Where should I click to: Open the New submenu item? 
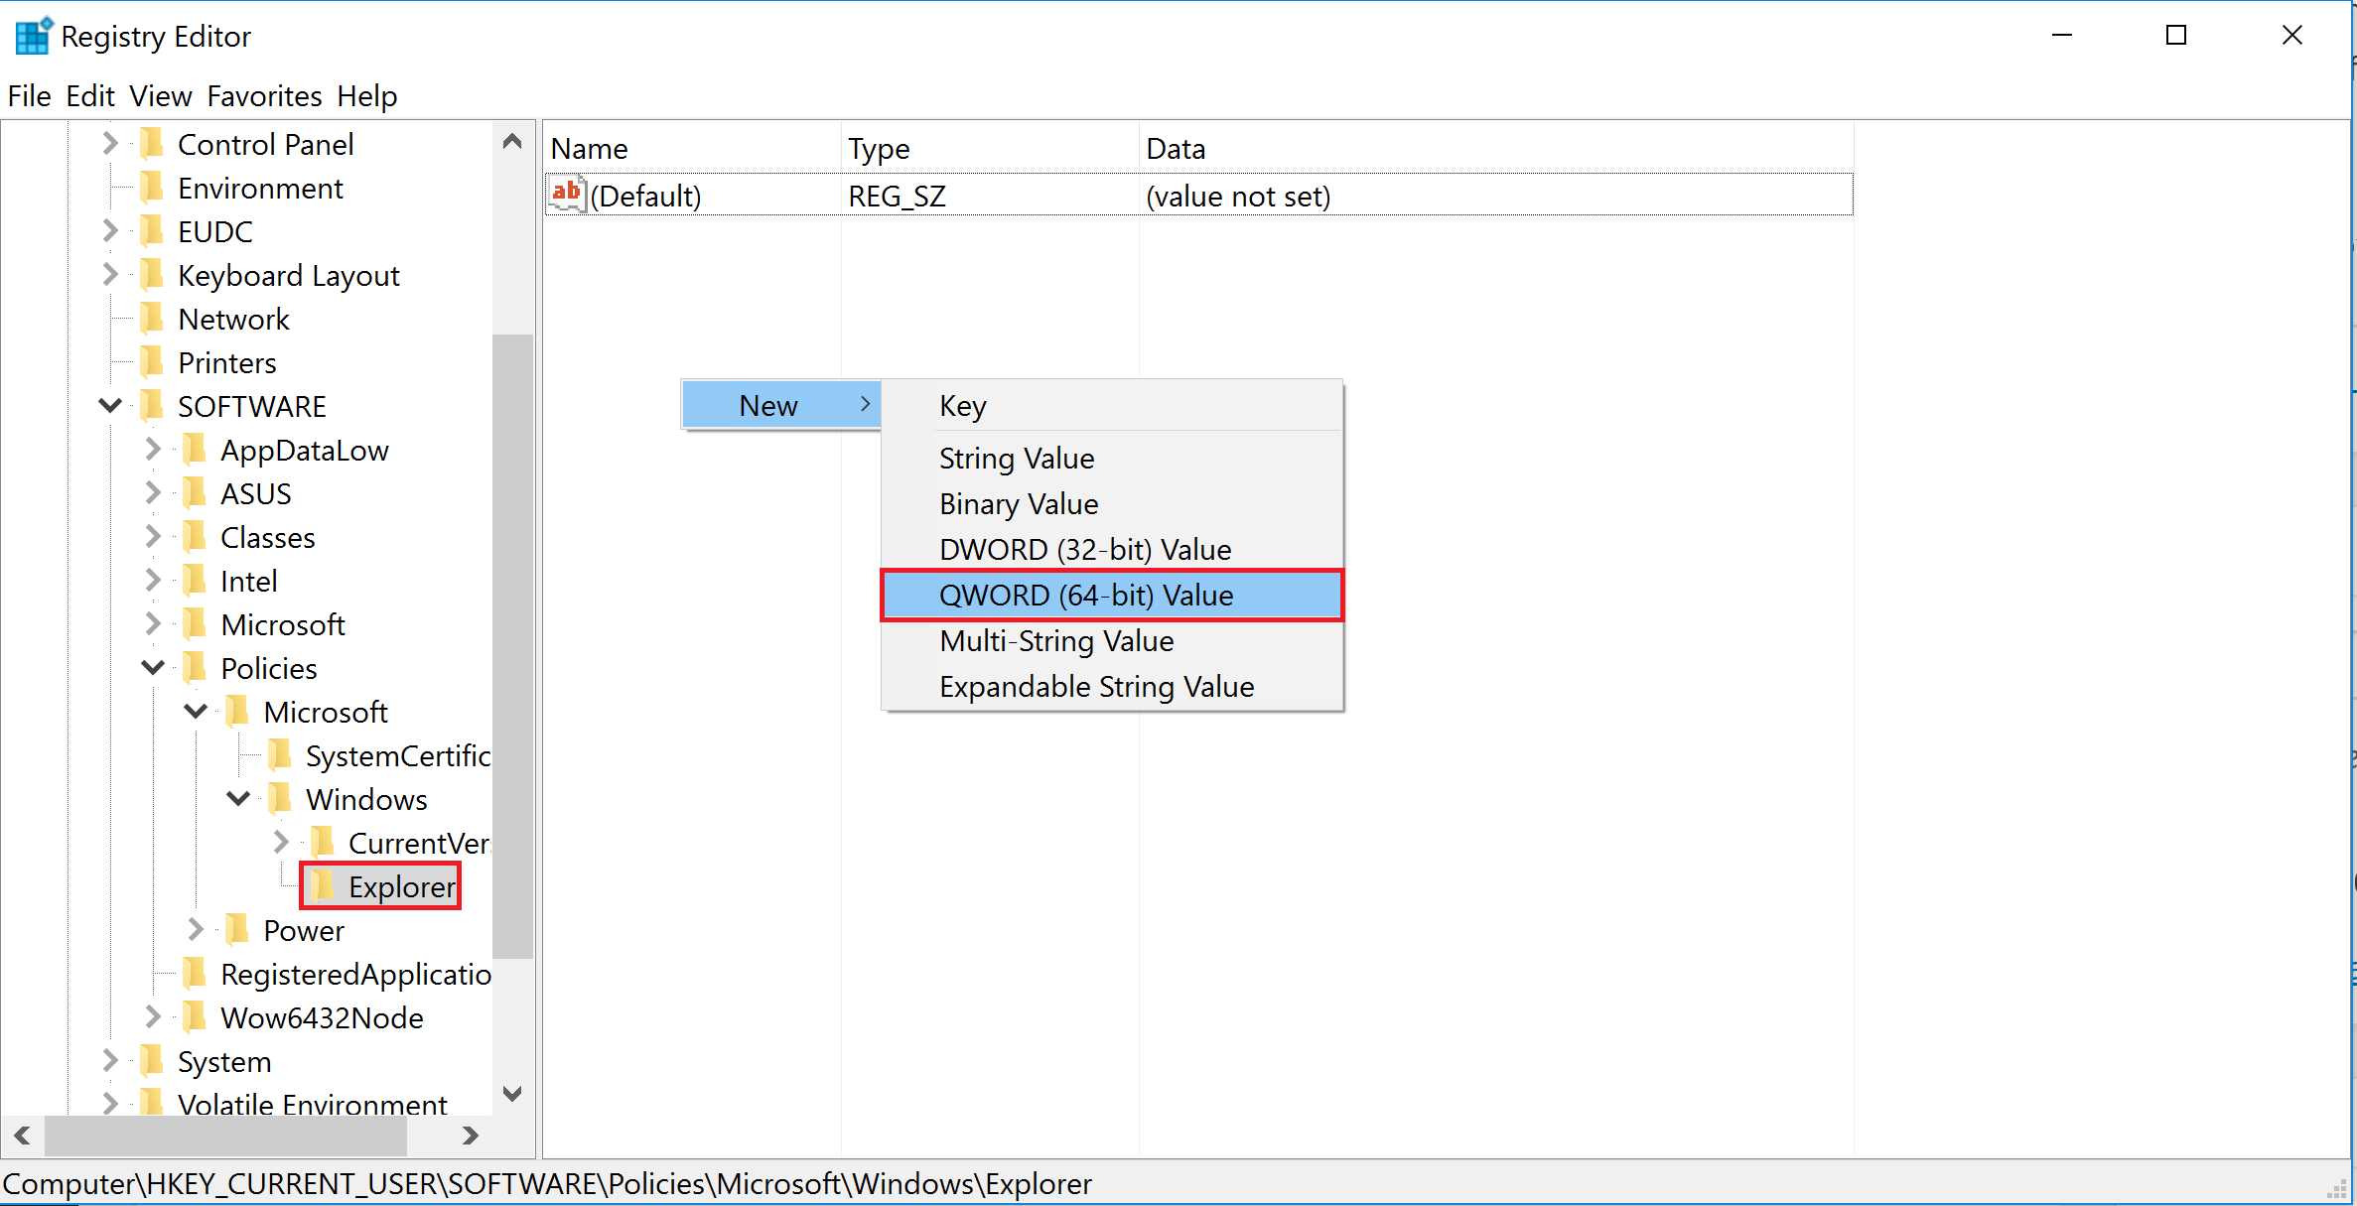(781, 405)
